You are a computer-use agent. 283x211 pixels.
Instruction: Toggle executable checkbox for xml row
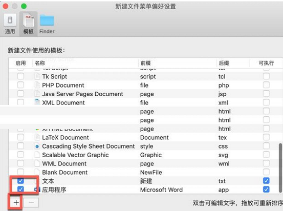[x=266, y=102]
